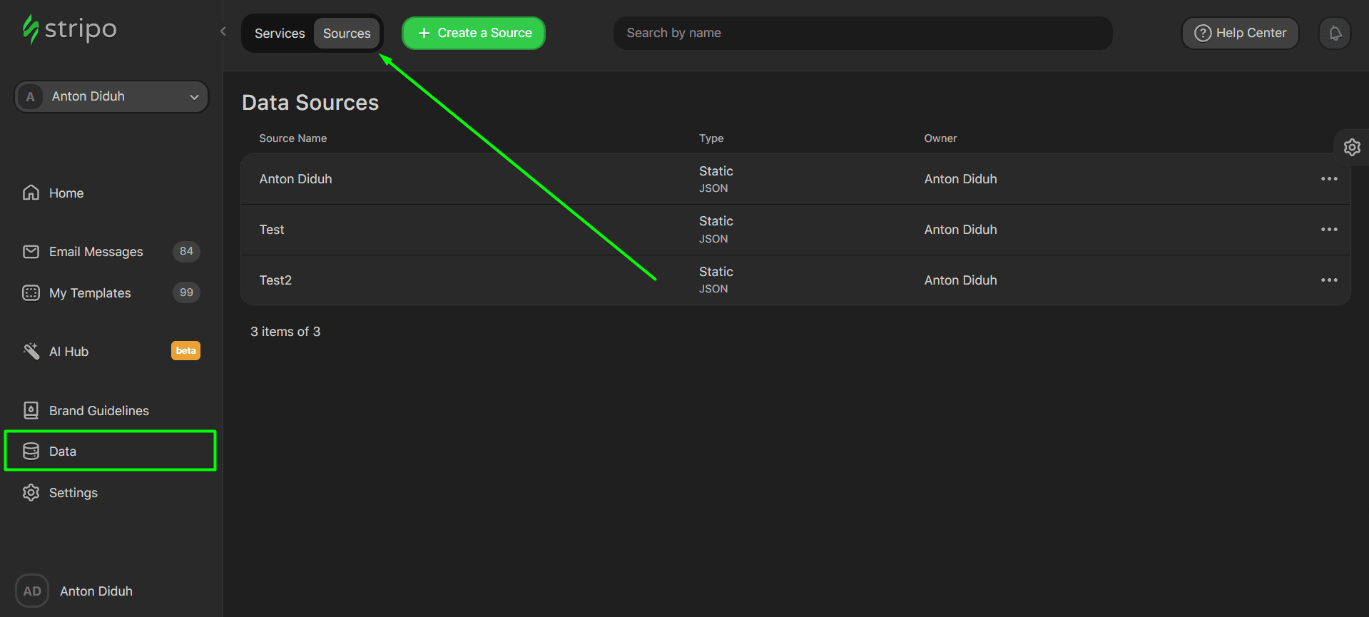Switch to the Services tab
1369x617 pixels.
pos(279,34)
